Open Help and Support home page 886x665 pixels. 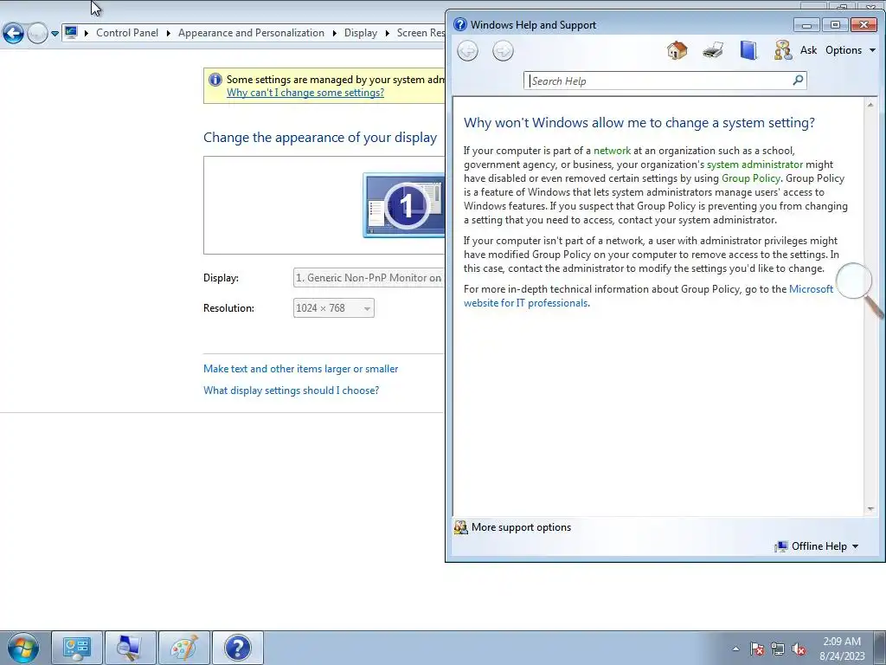(x=677, y=50)
